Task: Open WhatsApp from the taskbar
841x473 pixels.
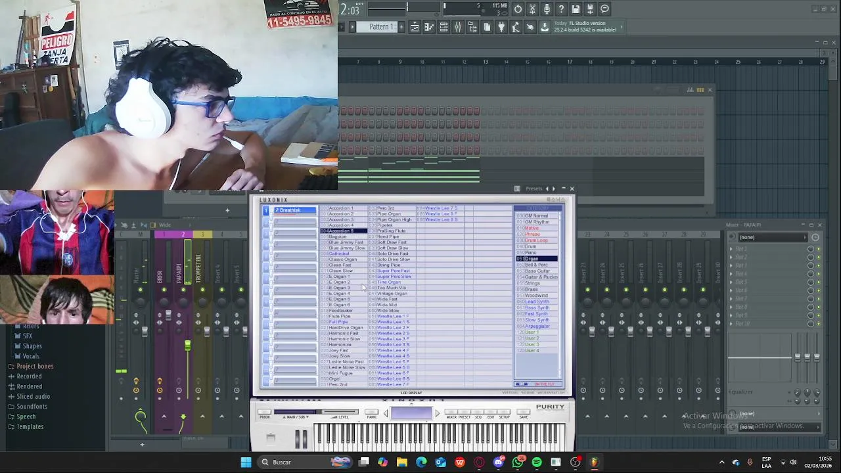Action: 518,462
